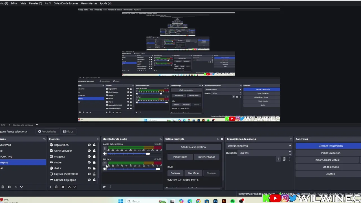Unlock the RegaloKICKS source
The width and height of the screenshot is (361, 203).
click(94, 145)
